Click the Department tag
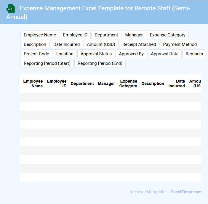The height and width of the screenshot is (204, 208). (106, 35)
